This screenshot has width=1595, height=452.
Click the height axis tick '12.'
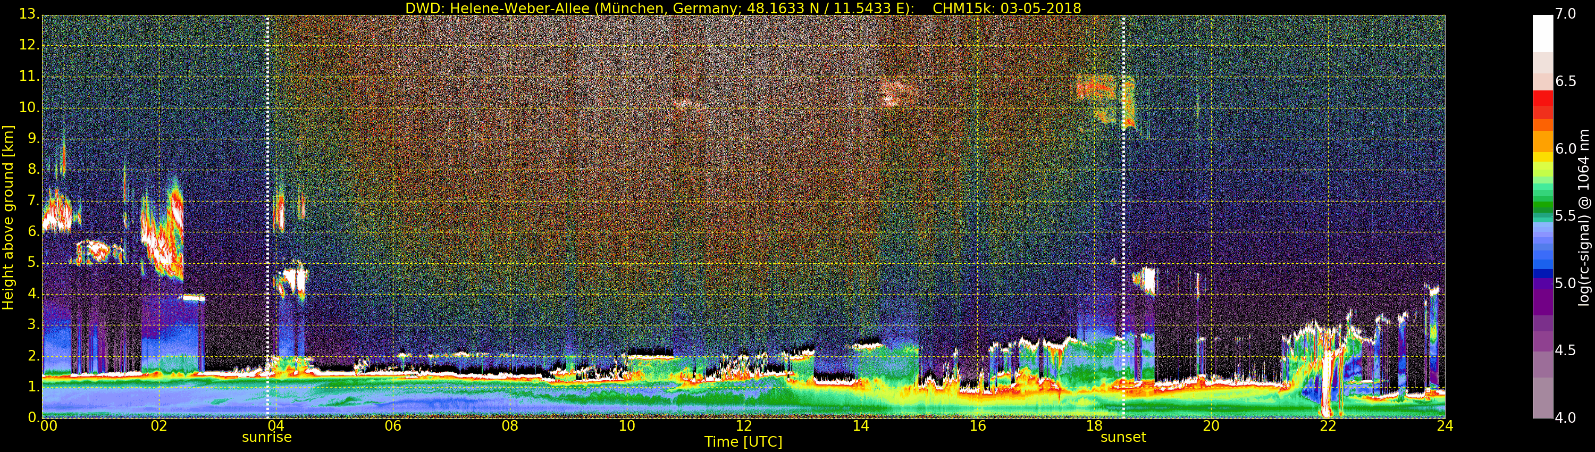(30, 45)
